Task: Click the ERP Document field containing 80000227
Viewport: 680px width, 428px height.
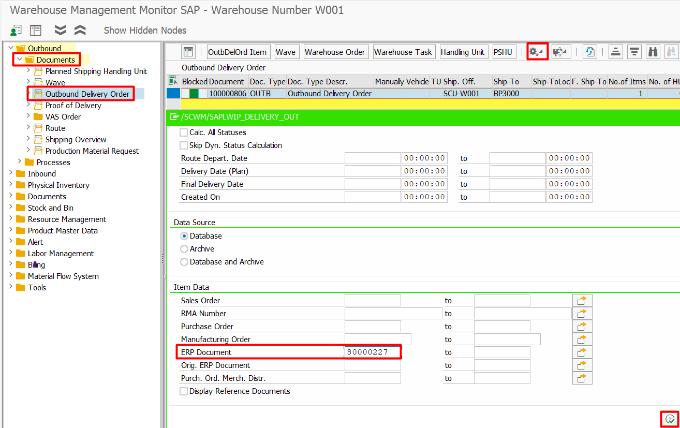Action: pos(373,352)
